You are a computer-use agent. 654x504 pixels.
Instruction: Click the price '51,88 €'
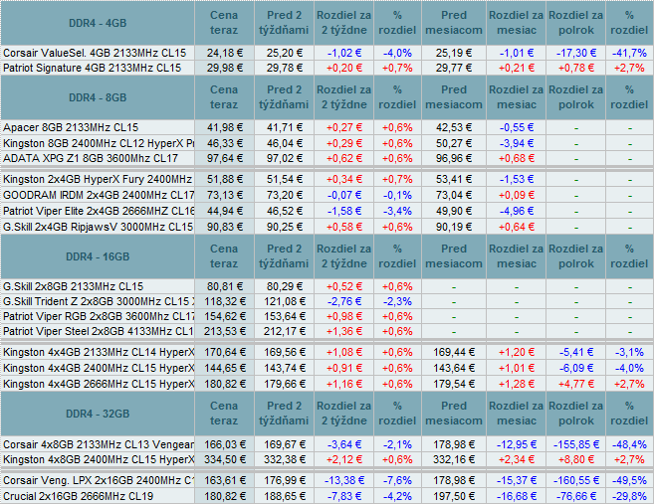click(x=225, y=179)
